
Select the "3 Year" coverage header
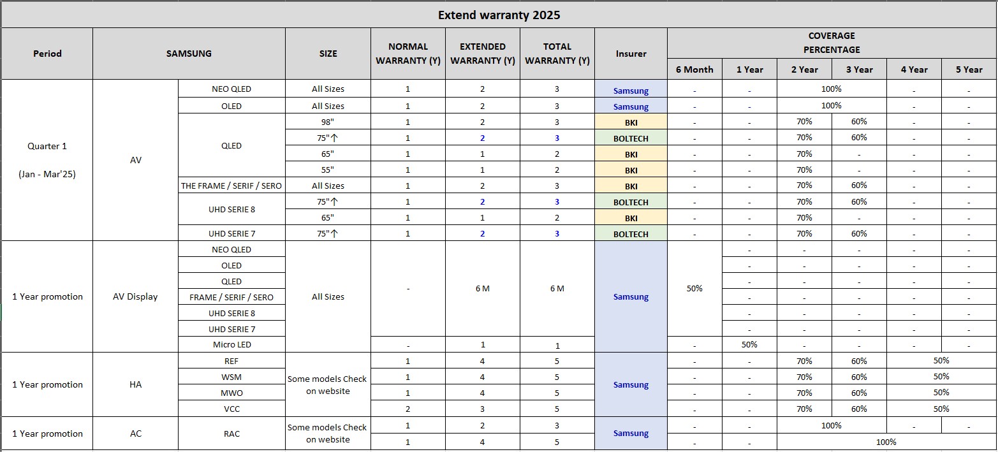coord(859,69)
